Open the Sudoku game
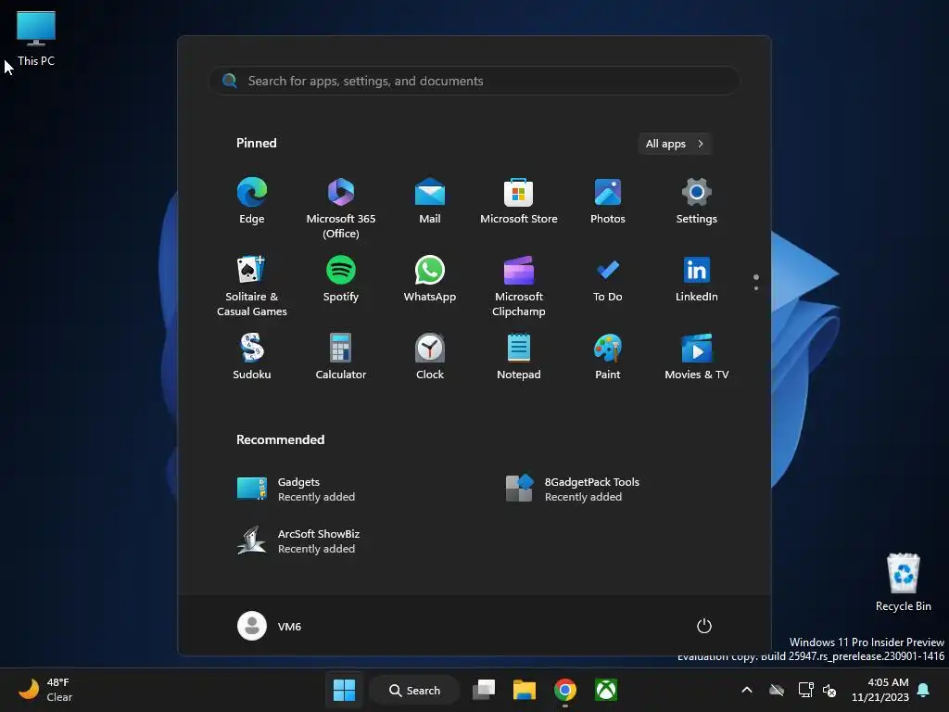This screenshot has width=949, height=712. 252,357
